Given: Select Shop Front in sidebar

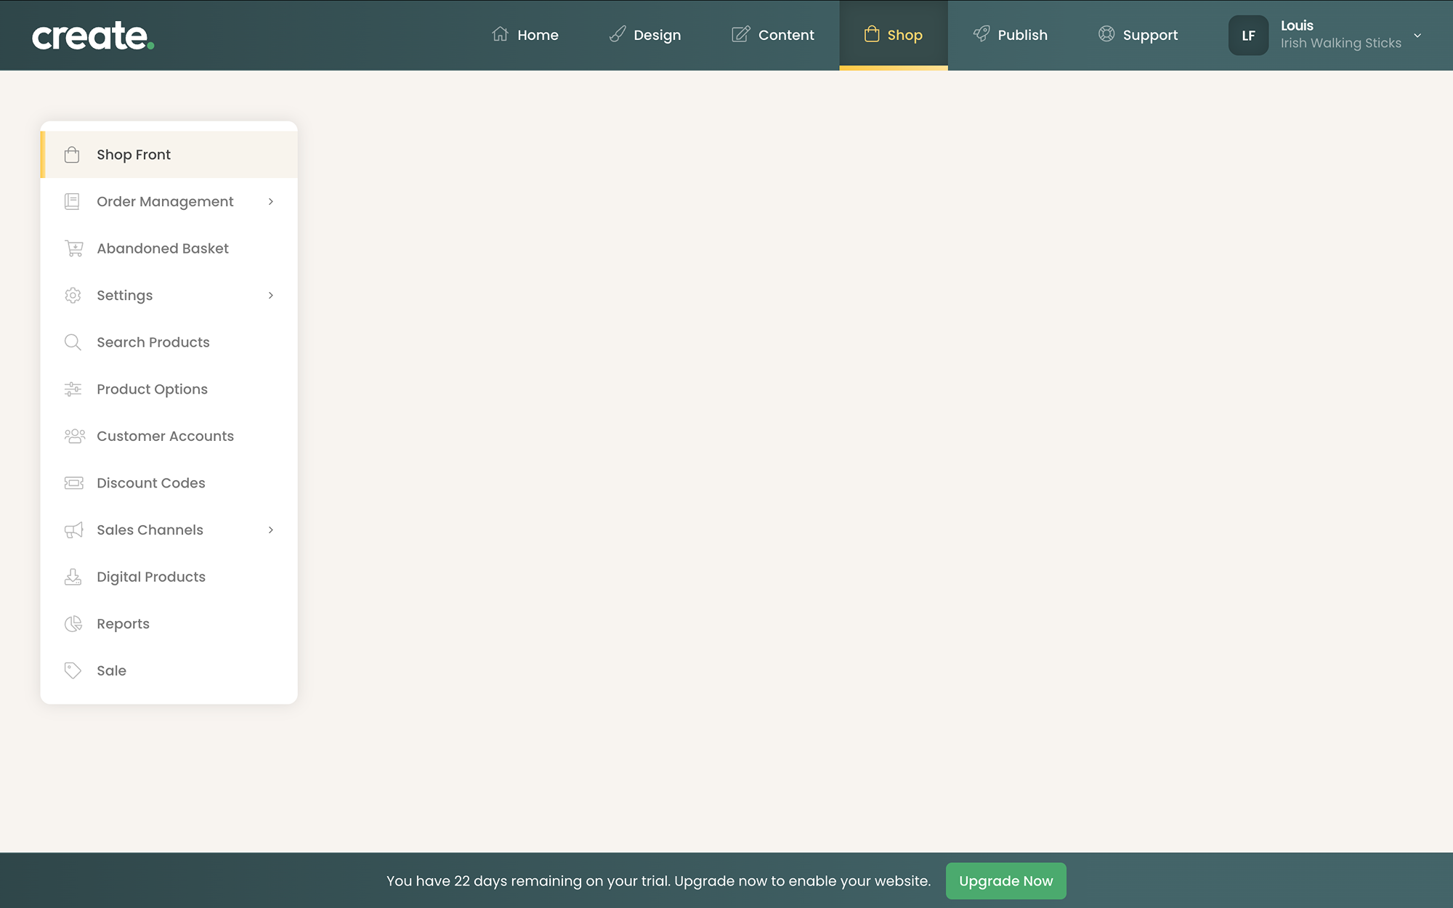Looking at the screenshot, I should click(134, 155).
